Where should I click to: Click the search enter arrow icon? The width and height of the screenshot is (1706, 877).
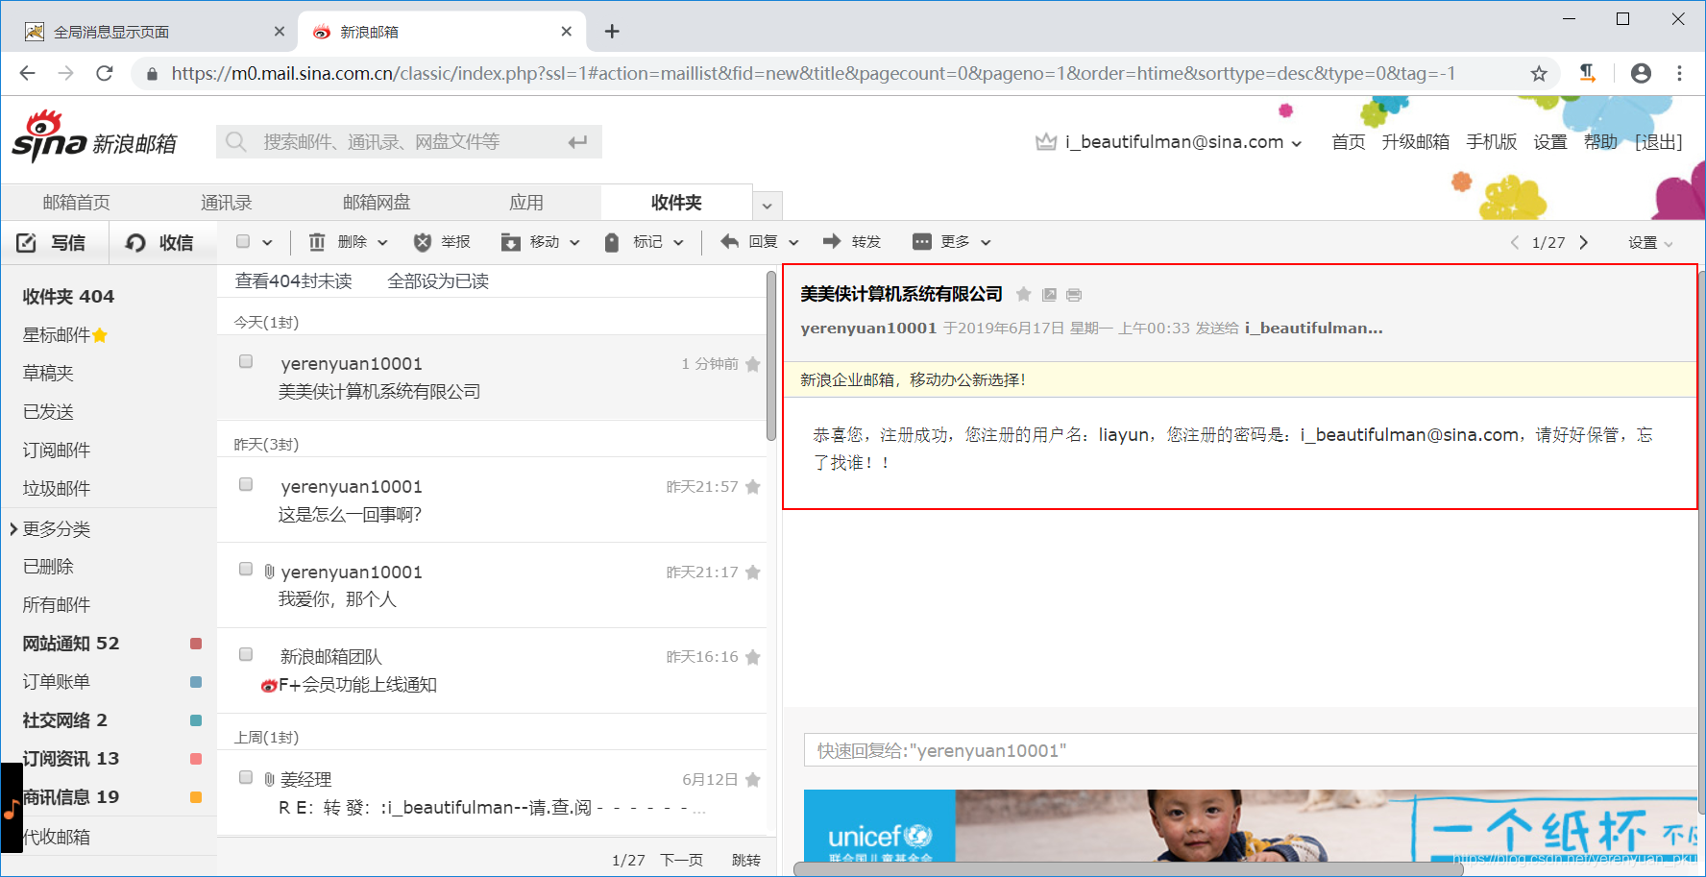pyautogui.click(x=577, y=142)
